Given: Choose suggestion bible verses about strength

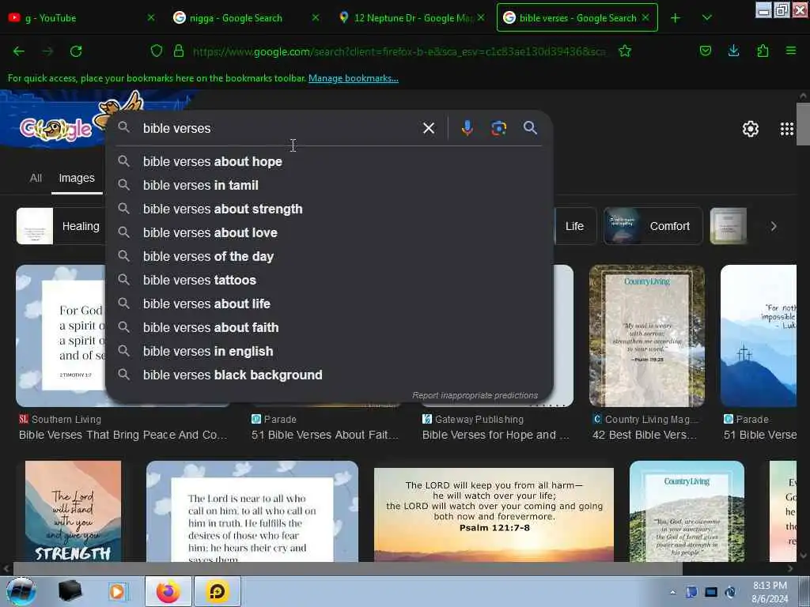Looking at the screenshot, I should (329, 209).
